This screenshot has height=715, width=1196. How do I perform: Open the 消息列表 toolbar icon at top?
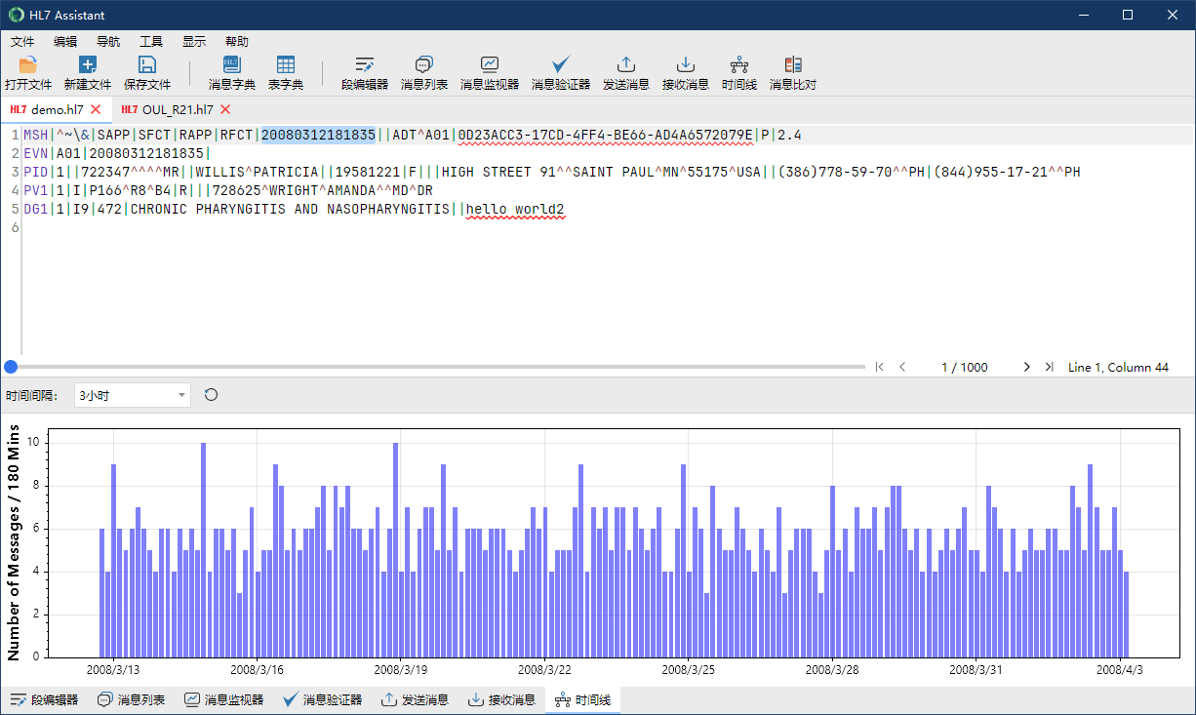[x=424, y=65]
